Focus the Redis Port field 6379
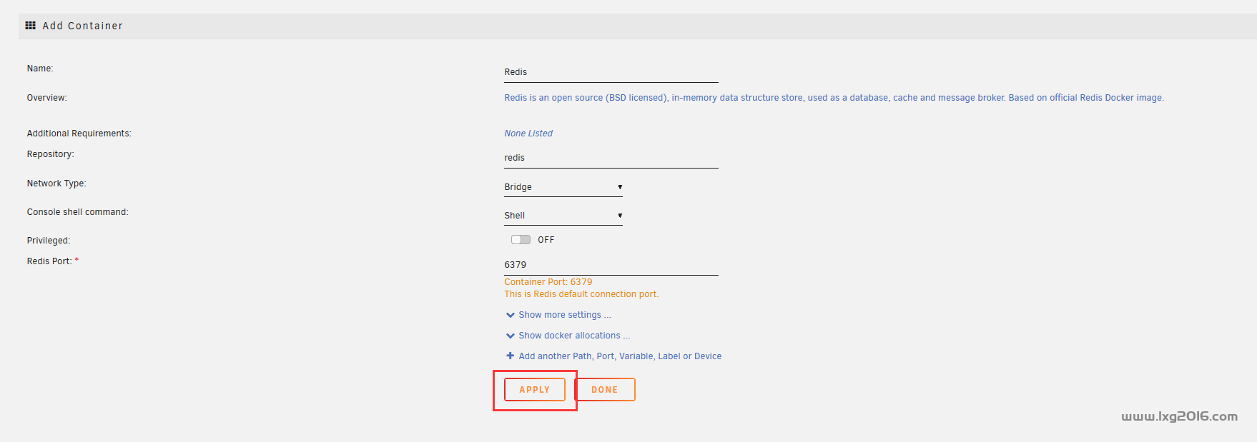The width and height of the screenshot is (1257, 442). pyautogui.click(x=611, y=265)
